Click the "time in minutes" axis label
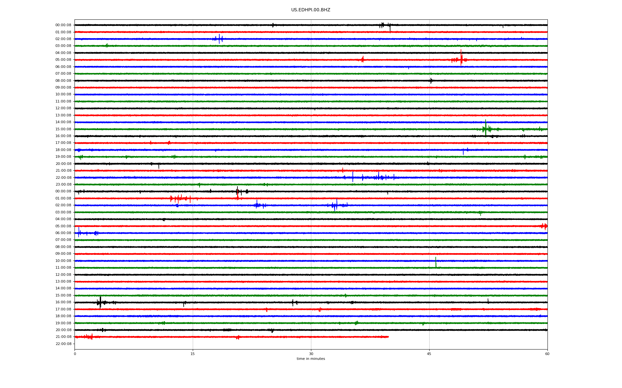The width and height of the screenshot is (622, 388). point(310,359)
